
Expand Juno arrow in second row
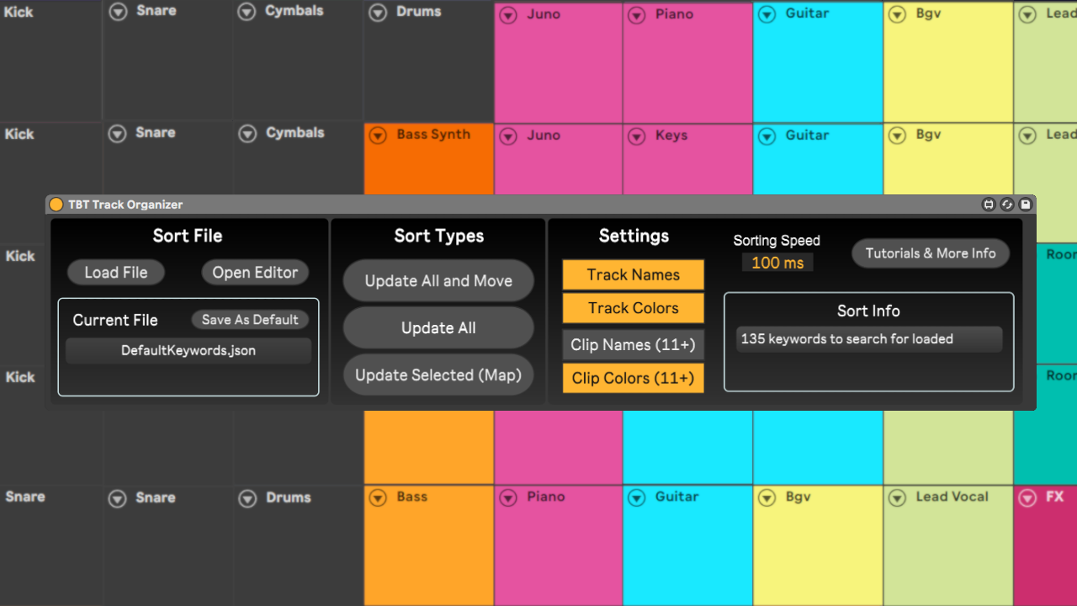508,136
